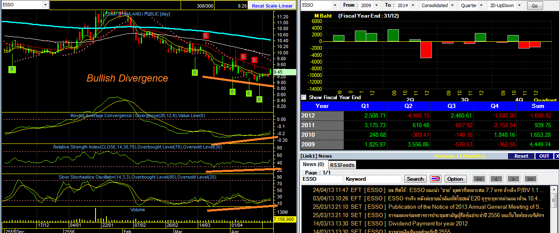Click the Q4 column header
The width and height of the screenshot is (559, 233).
494,106
